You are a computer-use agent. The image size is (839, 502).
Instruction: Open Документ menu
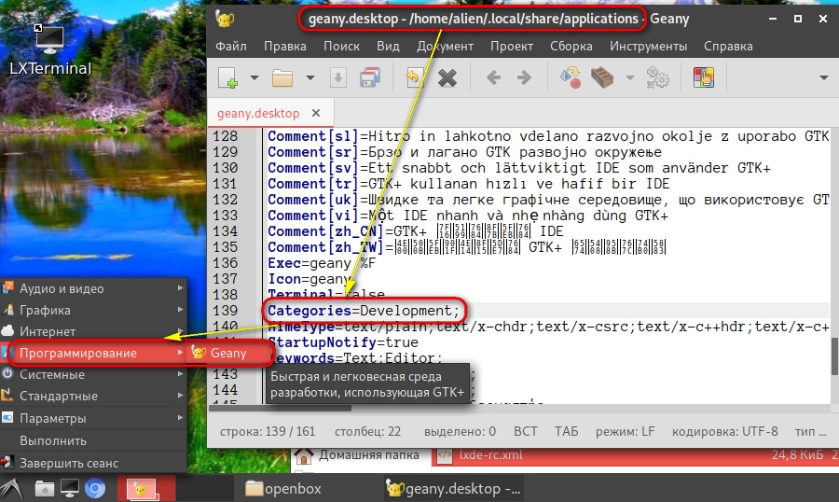(446, 46)
